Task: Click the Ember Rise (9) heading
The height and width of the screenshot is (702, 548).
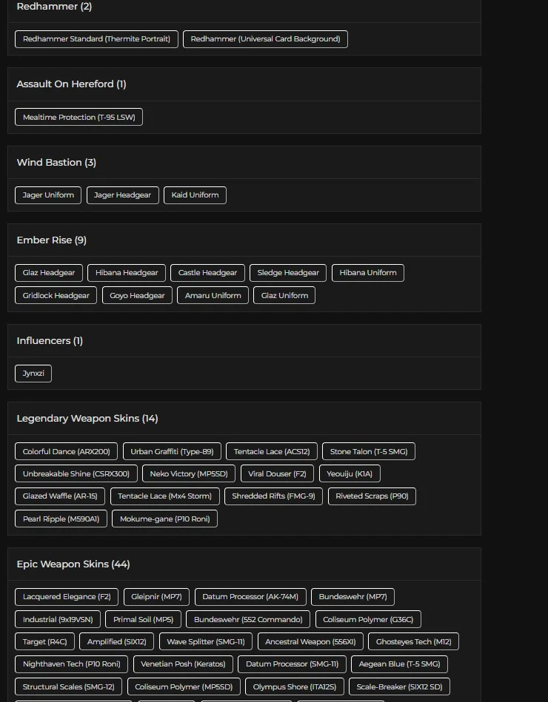Action: pyautogui.click(x=52, y=240)
